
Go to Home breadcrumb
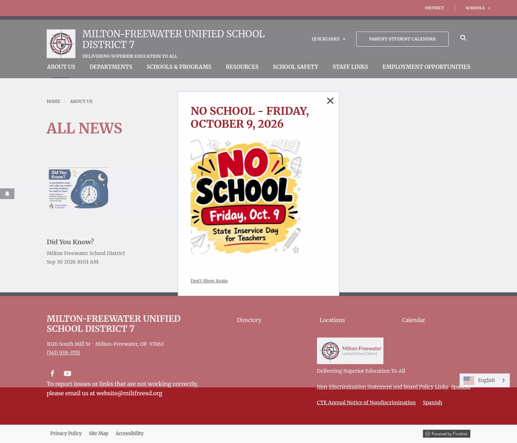click(53, 102)
